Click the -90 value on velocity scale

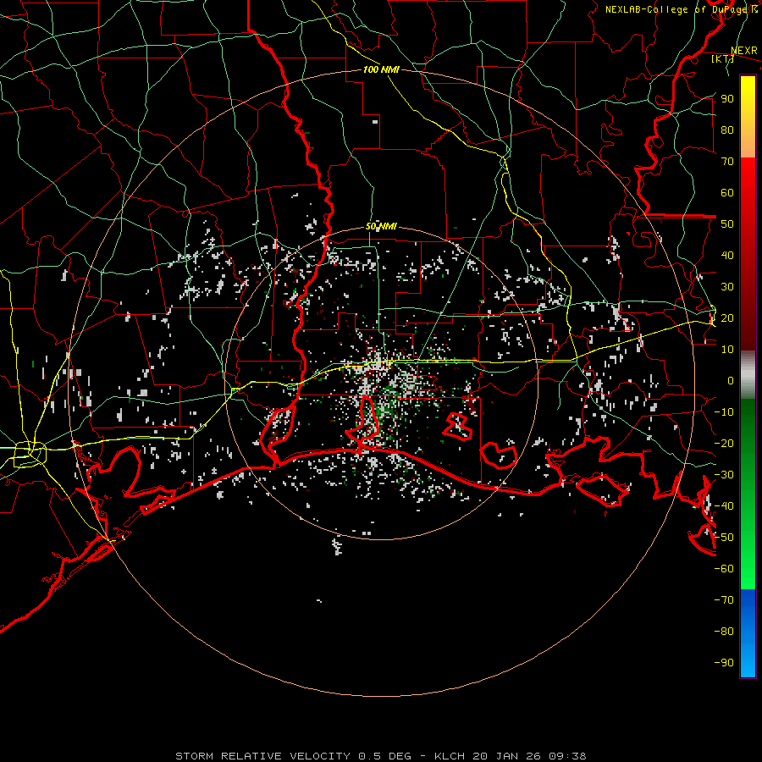pos(724,663)
